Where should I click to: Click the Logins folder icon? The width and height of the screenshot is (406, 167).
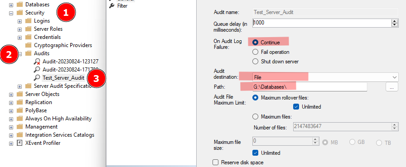tap(28, 21)
